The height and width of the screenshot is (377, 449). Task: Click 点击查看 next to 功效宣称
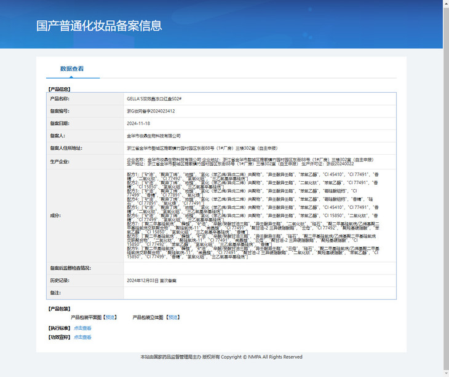tap(82, 337)
